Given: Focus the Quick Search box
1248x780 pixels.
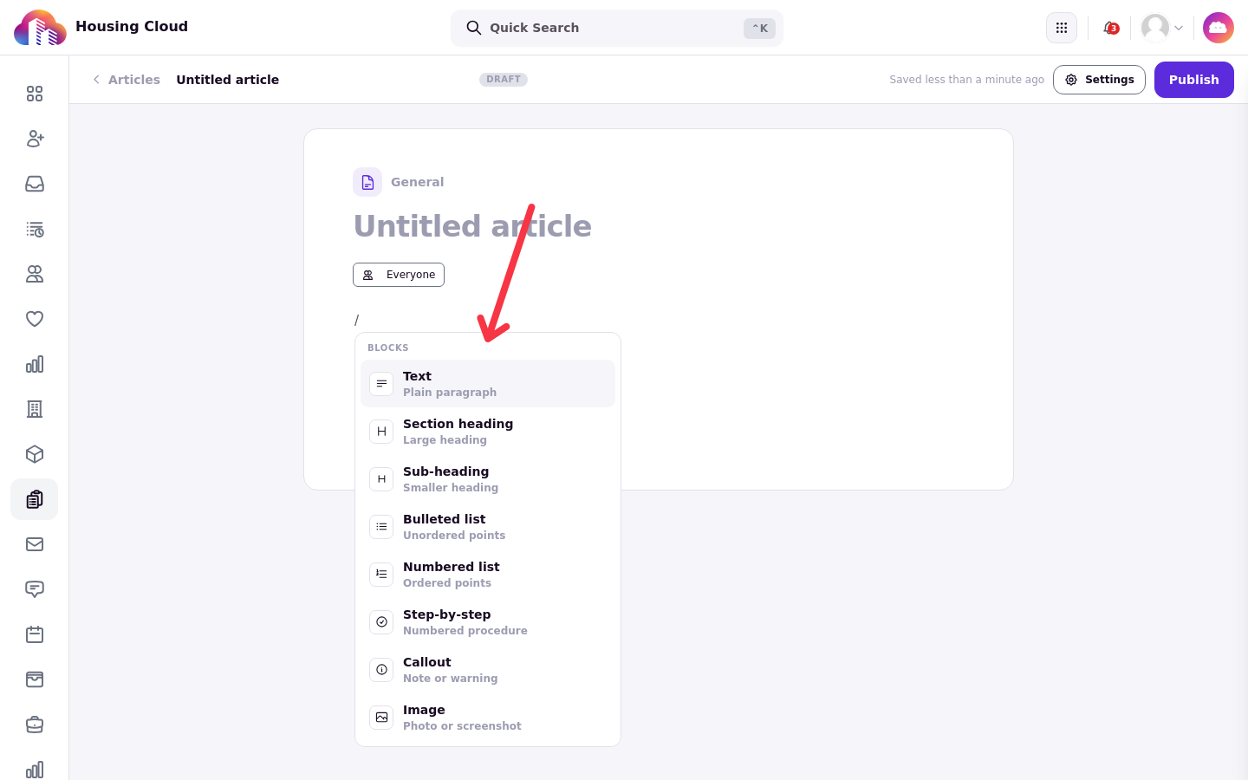Looking at the screenshot, I should pos(617,28).
